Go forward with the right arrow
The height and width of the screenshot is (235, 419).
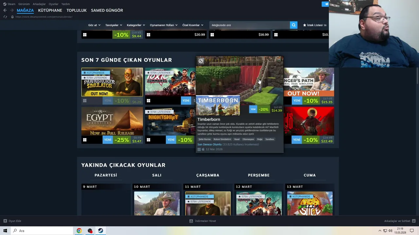click(x=12, y=10)
